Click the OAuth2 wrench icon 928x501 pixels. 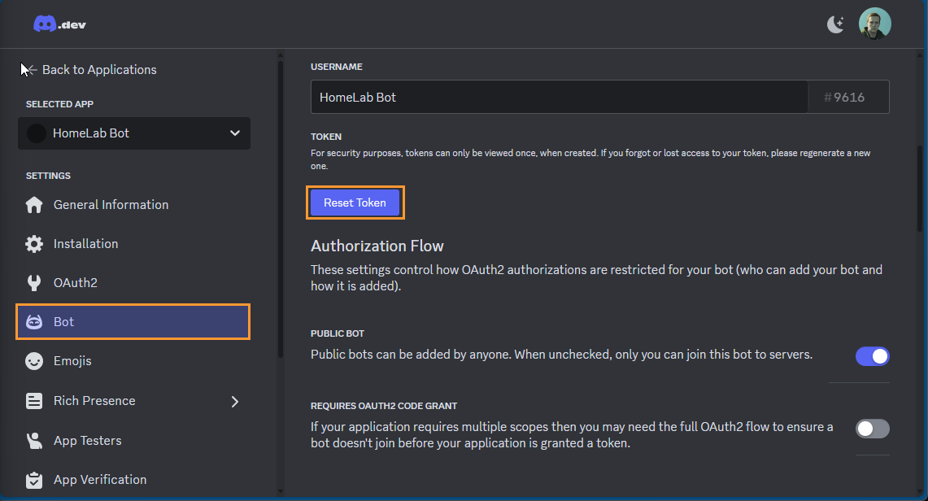(34, 283)
